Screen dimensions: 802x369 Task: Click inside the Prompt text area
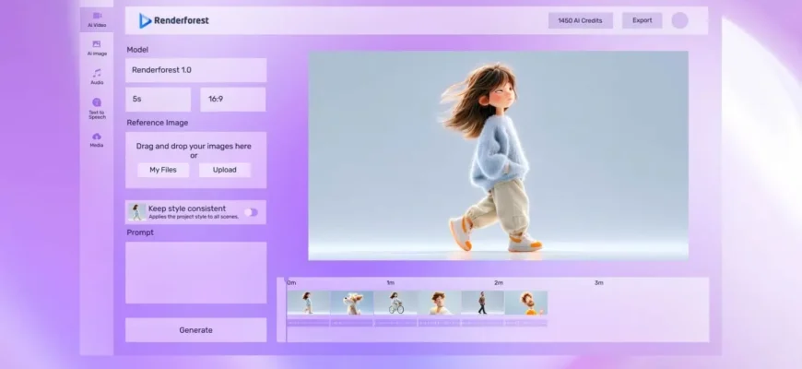[196, 273]
